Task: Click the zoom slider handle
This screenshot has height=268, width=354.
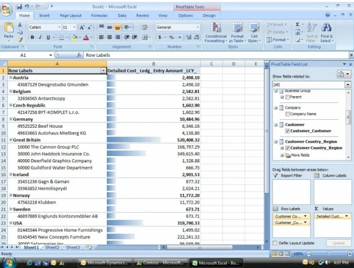Action: [329, 254]
